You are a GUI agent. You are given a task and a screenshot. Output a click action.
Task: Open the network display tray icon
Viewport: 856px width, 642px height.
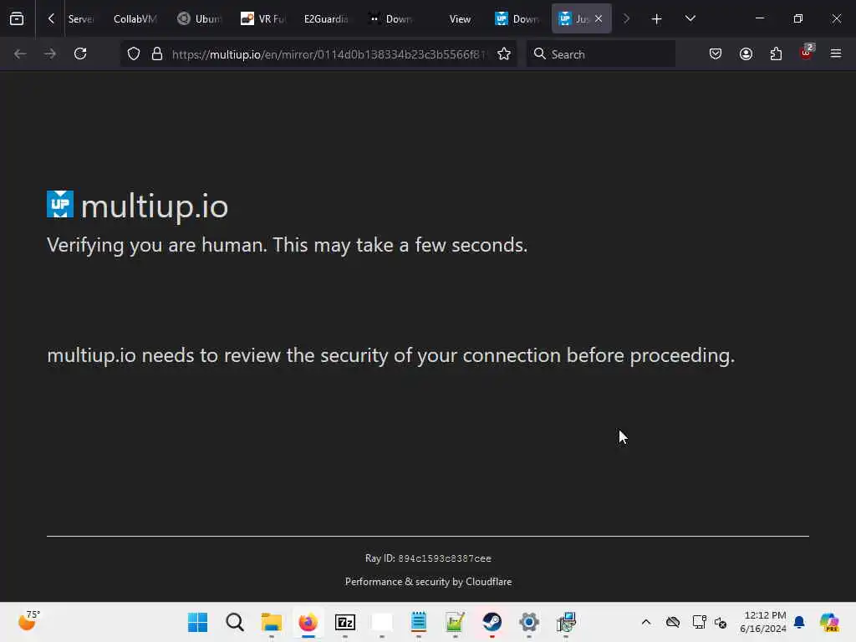pyautogui.click(x=699, y=622)
